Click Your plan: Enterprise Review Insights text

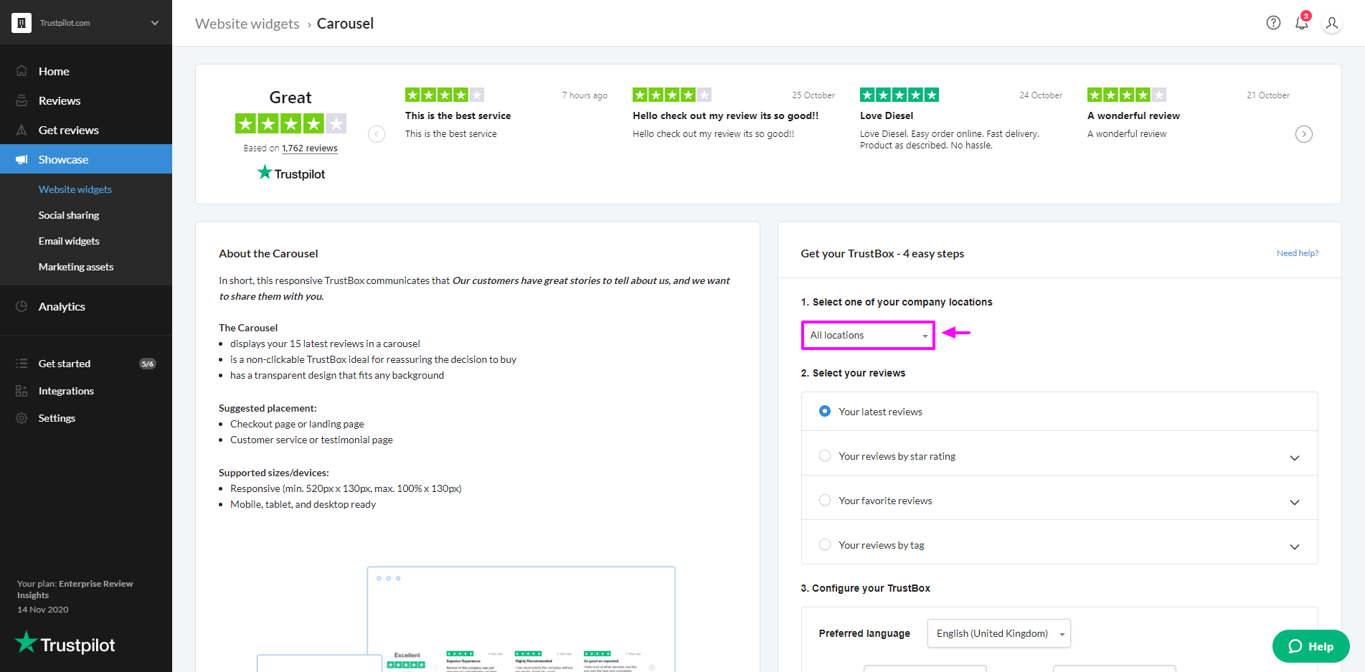(x=75, y=590)
